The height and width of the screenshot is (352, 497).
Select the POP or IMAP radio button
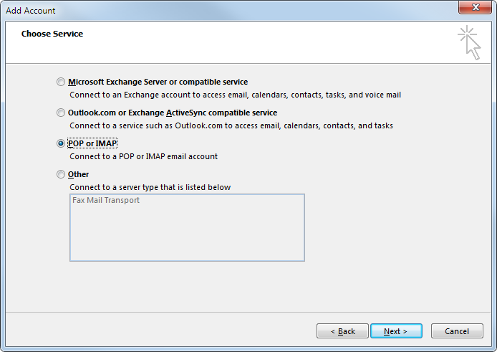click(61, 143)
